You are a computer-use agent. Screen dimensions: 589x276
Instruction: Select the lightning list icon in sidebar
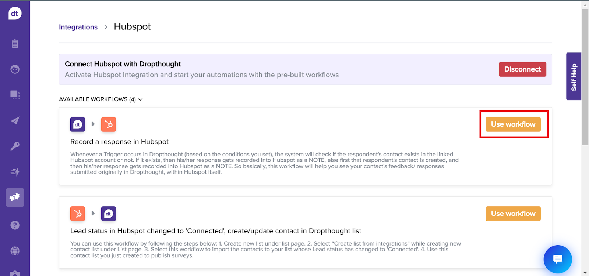click(15, 172)
